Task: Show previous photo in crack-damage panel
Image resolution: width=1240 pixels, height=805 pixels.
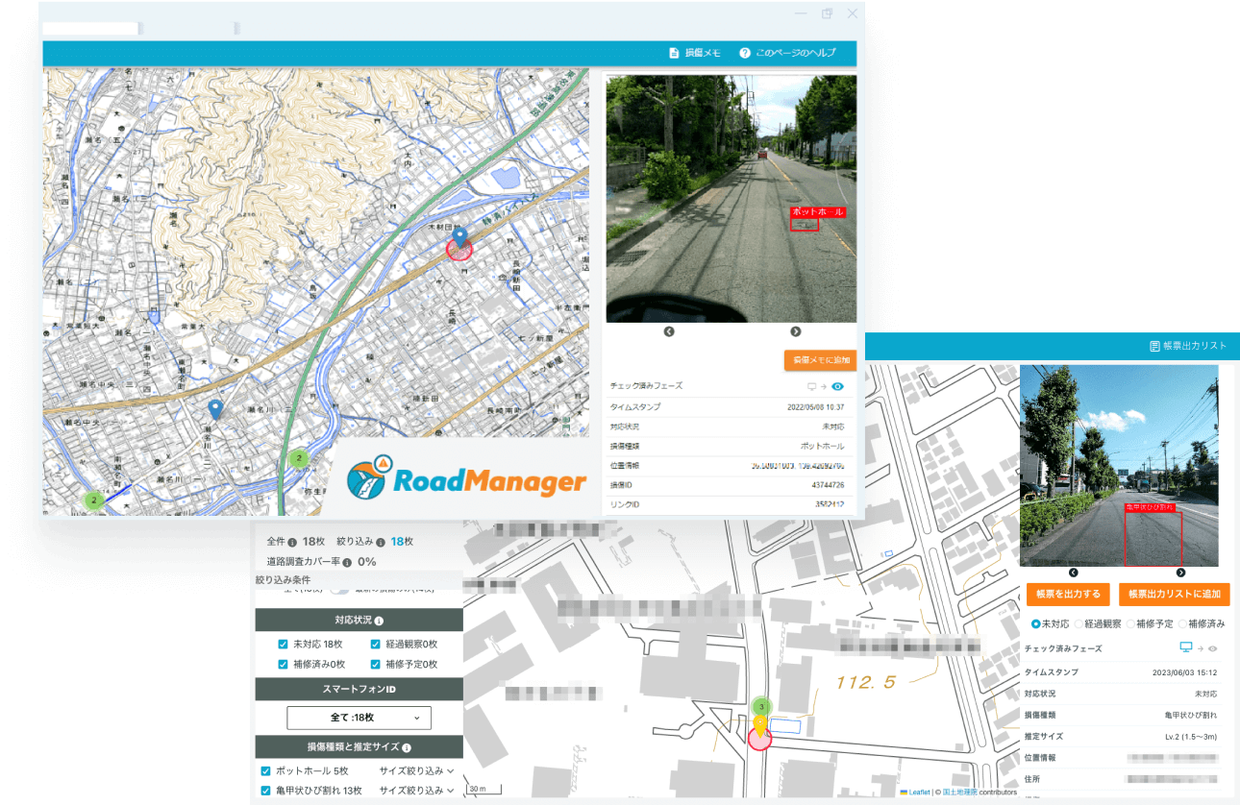Action: click(1074, 573)
